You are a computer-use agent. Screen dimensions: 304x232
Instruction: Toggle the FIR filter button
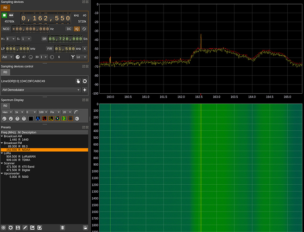(x=50, y=49)
